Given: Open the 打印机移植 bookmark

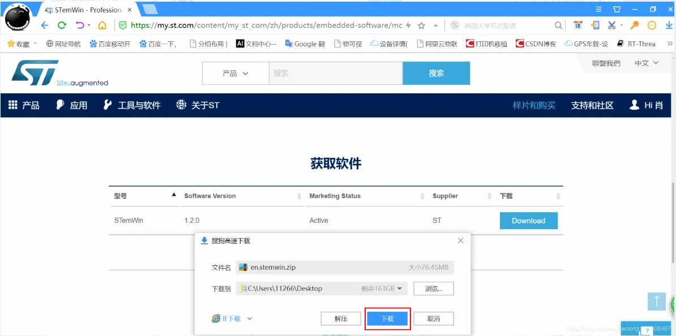Looking at the screenshot, I should 486,44.
